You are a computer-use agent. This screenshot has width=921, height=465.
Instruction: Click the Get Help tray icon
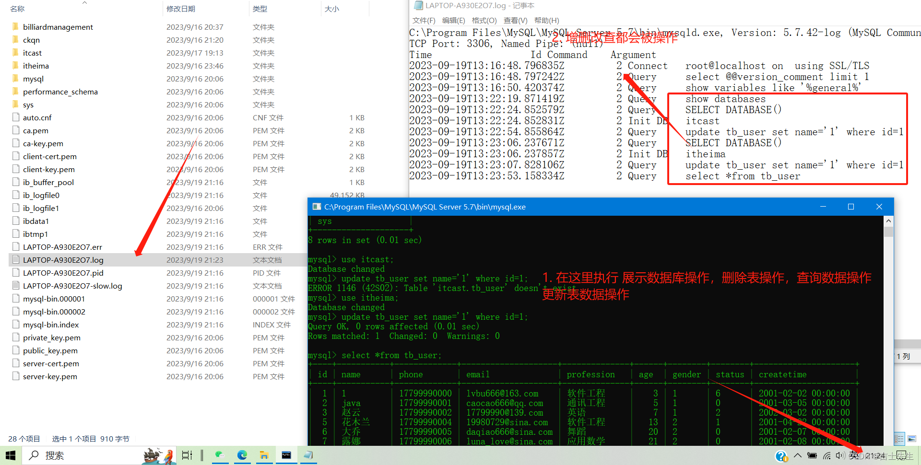click(x=781, y=456)
